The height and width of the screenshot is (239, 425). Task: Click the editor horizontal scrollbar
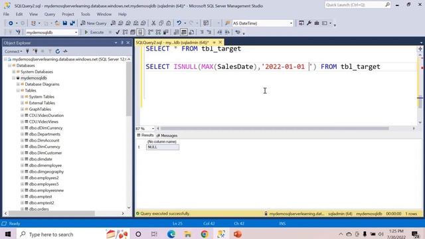[x=274, y=128]
